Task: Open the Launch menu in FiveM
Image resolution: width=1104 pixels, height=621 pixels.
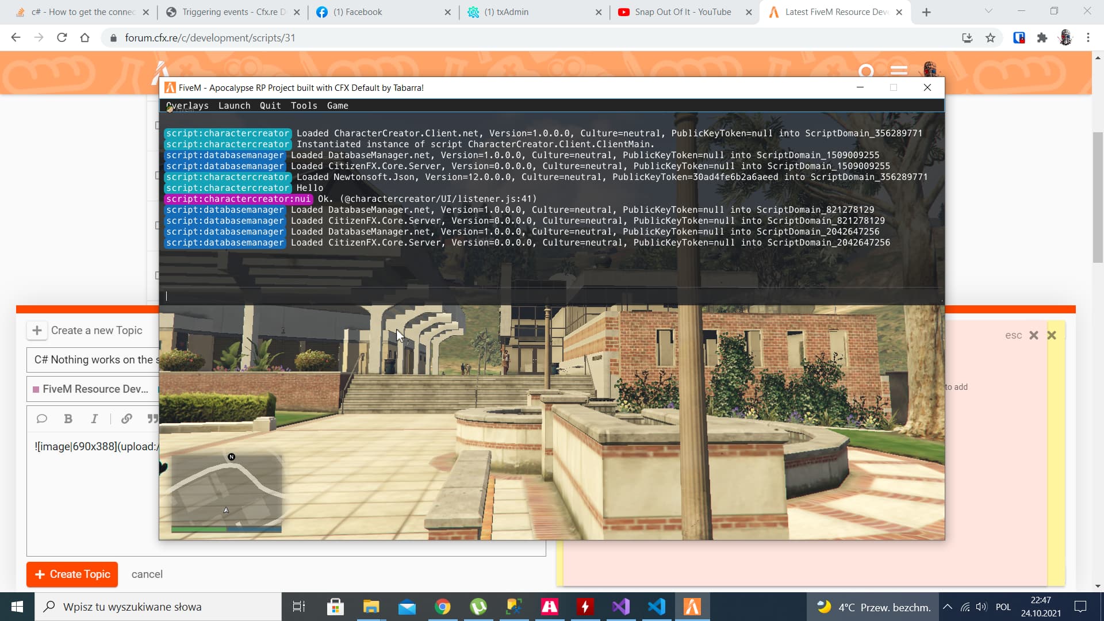Action: point(234,106)
